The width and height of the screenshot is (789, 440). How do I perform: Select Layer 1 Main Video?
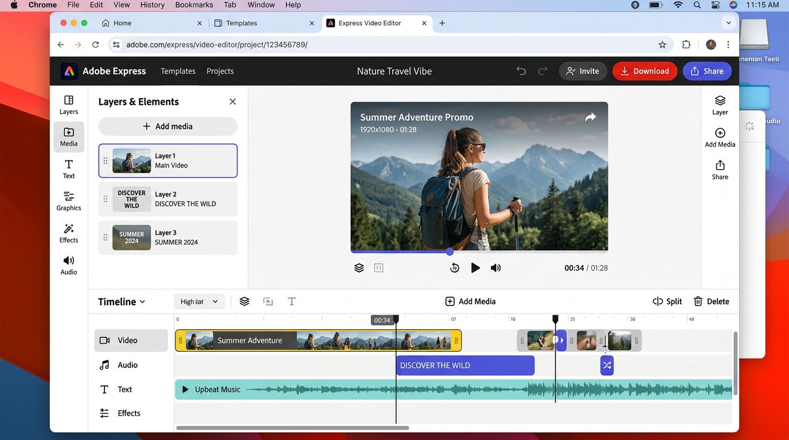pyautogui.click(x=168, y=160)
